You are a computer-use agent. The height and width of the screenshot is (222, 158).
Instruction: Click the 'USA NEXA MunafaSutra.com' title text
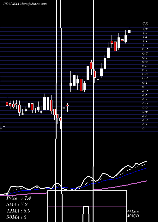[25, 4]
